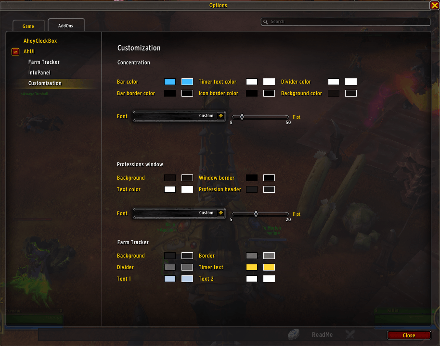Click the ReadMe button in bottom bar
Screen dimensions: 440x346
click(x=322, y=334)
